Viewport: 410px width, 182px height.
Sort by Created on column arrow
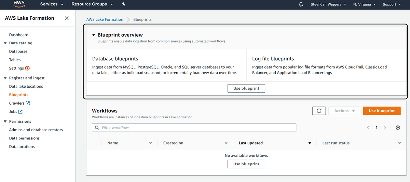226,143
